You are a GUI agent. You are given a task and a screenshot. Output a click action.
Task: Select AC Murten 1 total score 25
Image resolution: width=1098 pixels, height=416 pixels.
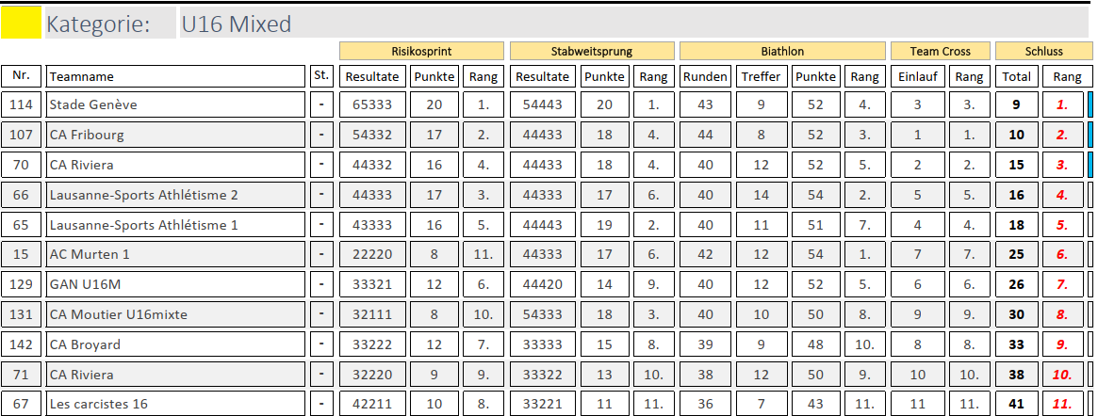coord(1016,254)
